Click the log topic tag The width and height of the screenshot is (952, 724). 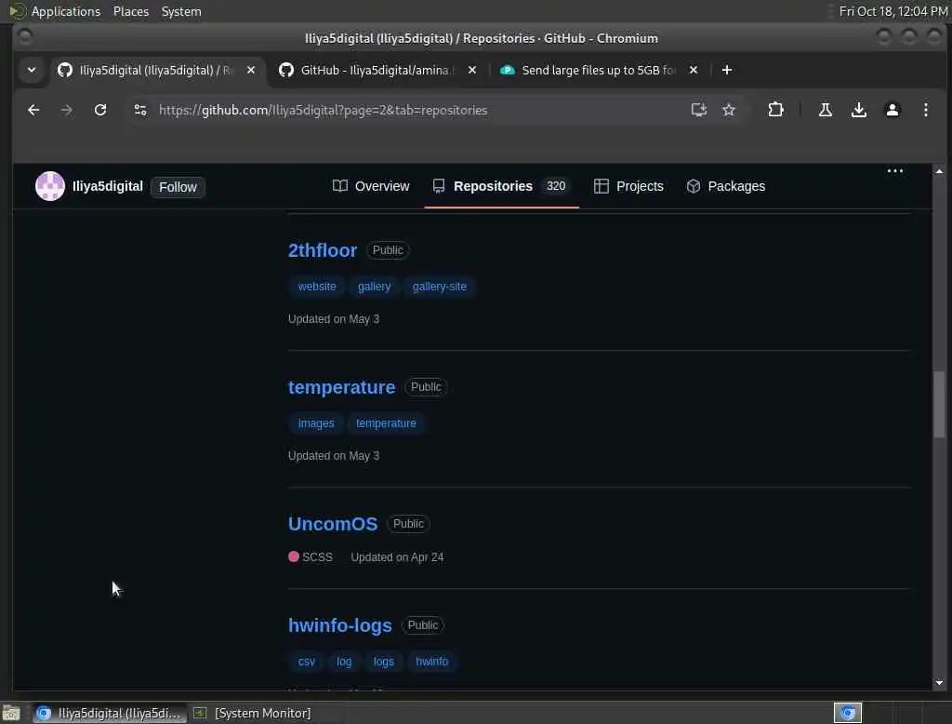click(344, 662)
